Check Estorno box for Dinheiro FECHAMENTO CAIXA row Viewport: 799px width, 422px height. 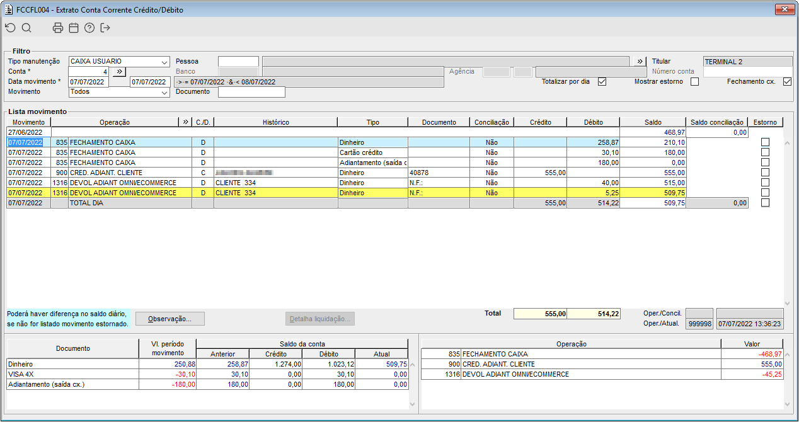pyautogui.click(x=766, y=142)
